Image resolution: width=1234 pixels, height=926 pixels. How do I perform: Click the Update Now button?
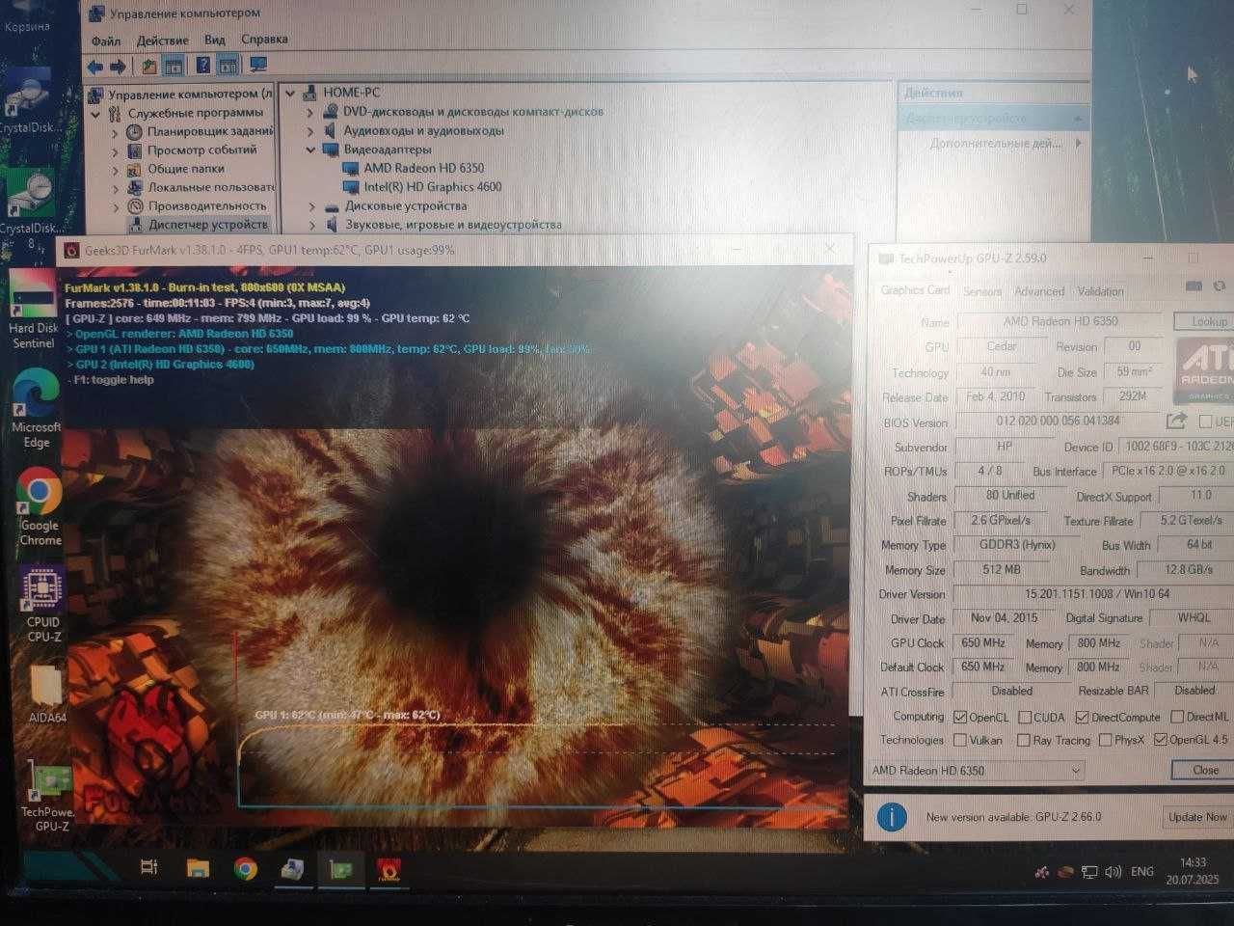1197,817
